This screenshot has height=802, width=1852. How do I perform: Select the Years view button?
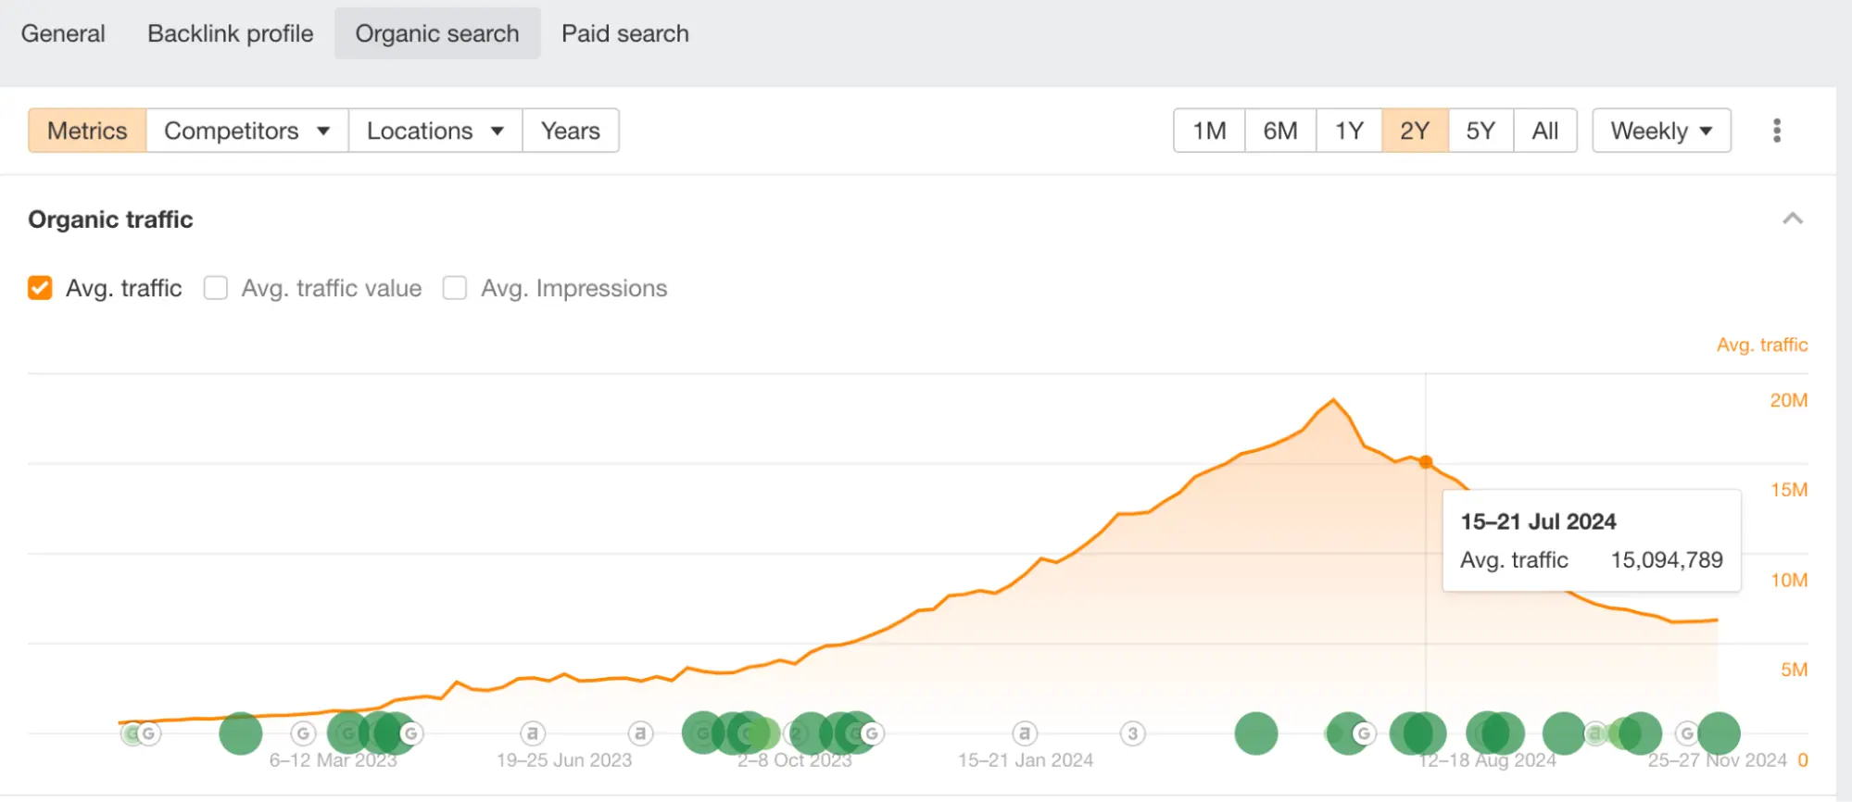[571, 131]
